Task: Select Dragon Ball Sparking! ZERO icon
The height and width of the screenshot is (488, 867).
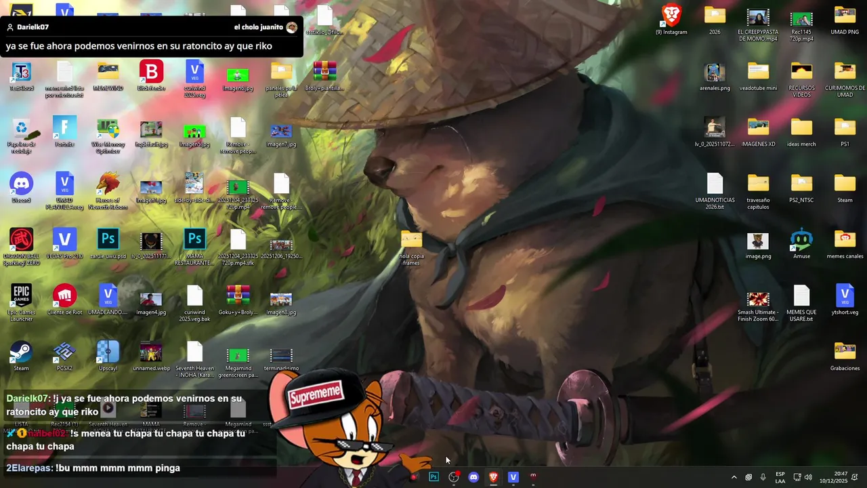Action: (21, 247)
